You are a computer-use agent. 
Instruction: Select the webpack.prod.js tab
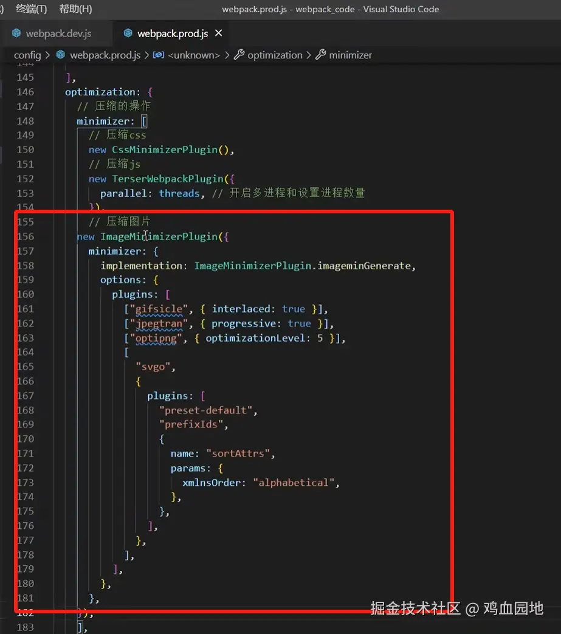coord(173,33)
